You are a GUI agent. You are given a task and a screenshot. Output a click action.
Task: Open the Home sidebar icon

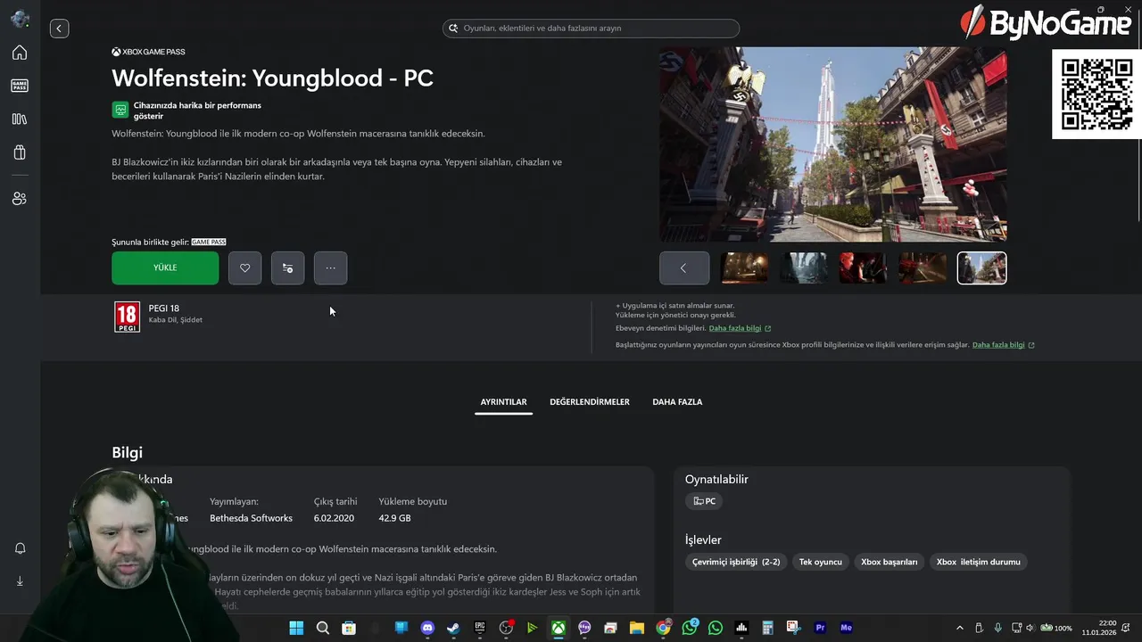tap(20, 53)
